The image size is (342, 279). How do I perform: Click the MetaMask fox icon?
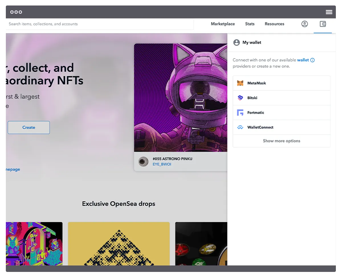pyautogui.click(x=240, y=83)
